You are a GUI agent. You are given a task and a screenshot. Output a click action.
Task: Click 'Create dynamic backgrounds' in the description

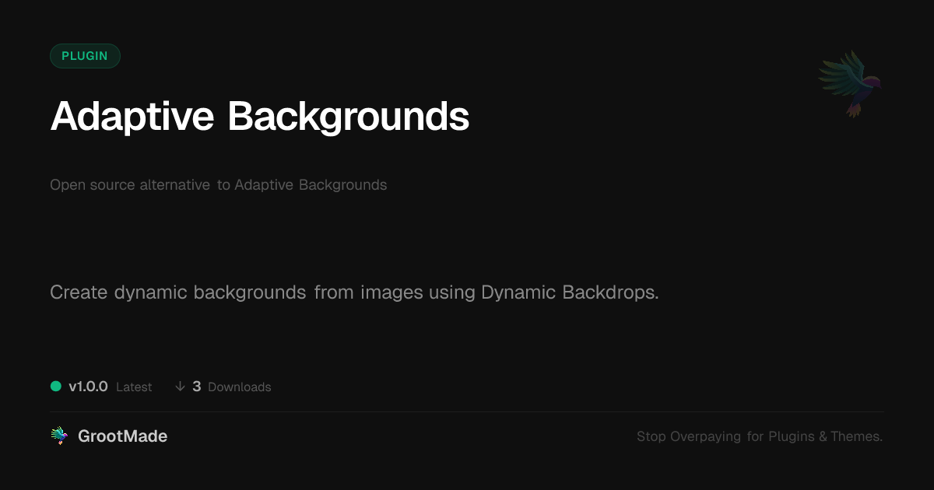point(177,292)
